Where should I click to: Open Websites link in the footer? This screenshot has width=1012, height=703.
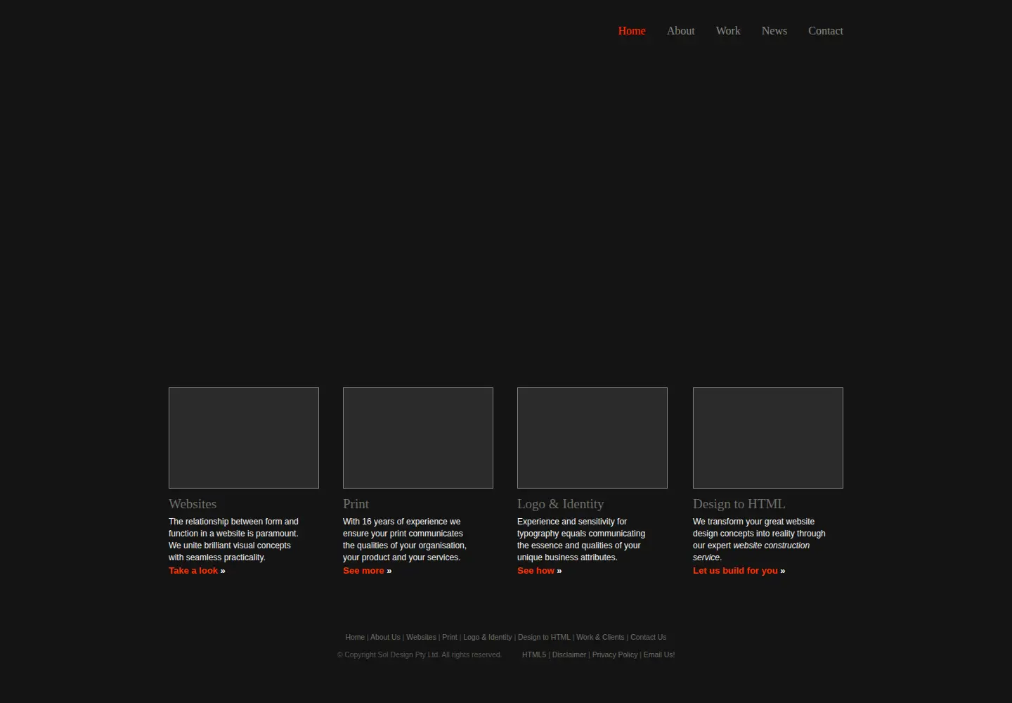(x=421, y=638)
